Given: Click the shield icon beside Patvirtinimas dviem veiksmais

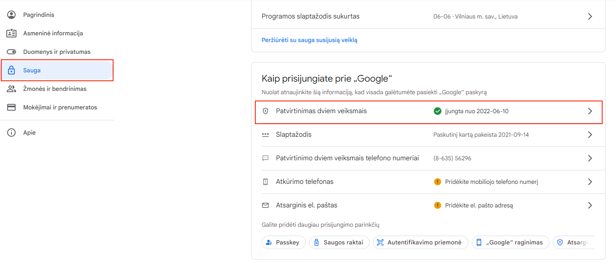Looking at the screenshot, I should (265, 111).
